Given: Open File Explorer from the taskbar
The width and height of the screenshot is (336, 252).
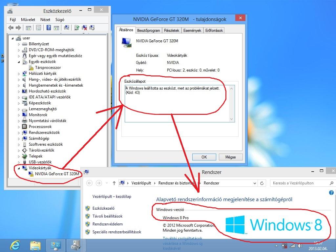Looking at the screenshot, I should (x=35, y=245).
